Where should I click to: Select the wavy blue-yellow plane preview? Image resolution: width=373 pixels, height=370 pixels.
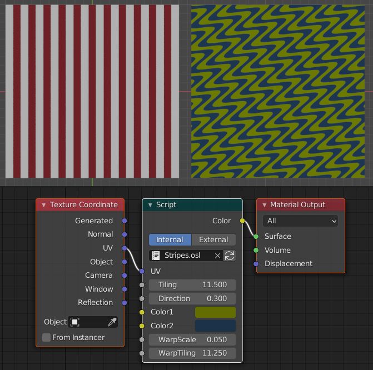click(278, 91)
